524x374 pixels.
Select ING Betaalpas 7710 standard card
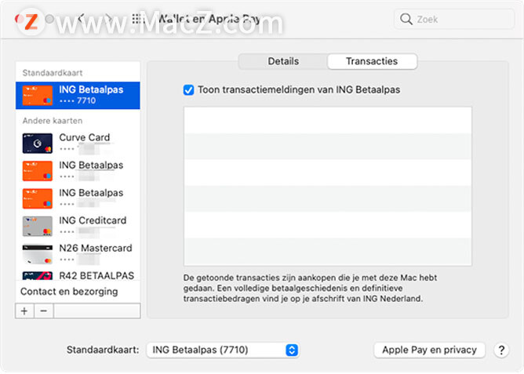(78, 96)
